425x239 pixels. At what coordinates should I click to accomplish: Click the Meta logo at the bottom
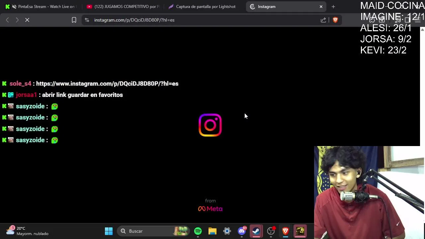click(x=211, y=209)
